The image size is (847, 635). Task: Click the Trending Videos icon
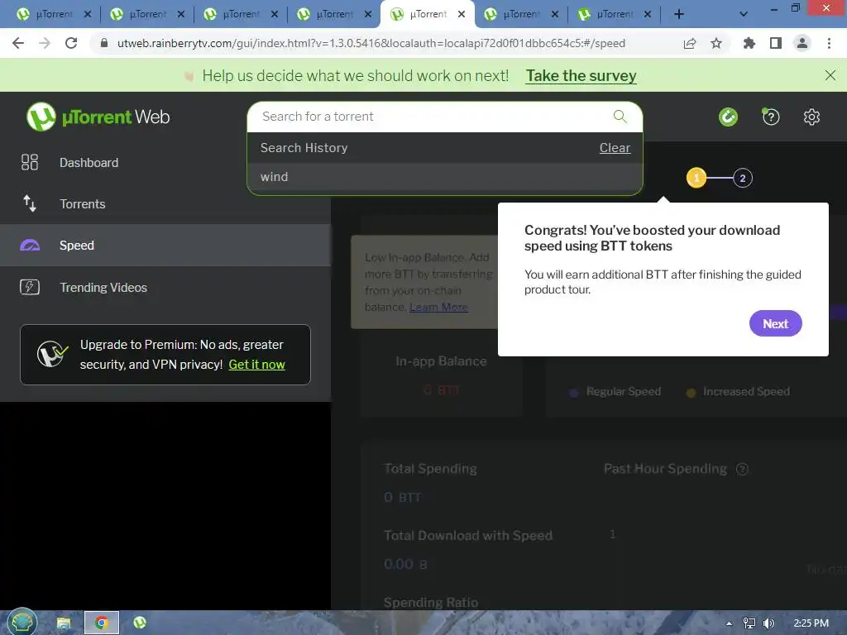pos(30,287)
